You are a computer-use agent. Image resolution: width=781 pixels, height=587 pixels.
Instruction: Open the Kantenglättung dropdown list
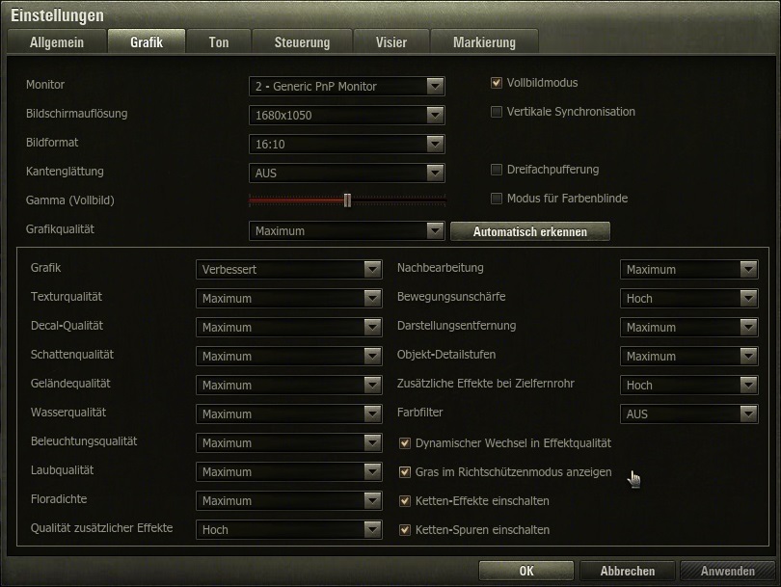(x=346, y=173)
